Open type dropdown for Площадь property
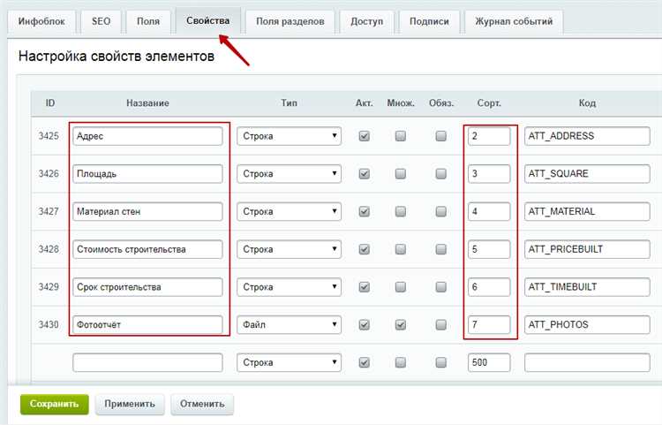Viewport: 662px width, 425px height. pos(289,174)
